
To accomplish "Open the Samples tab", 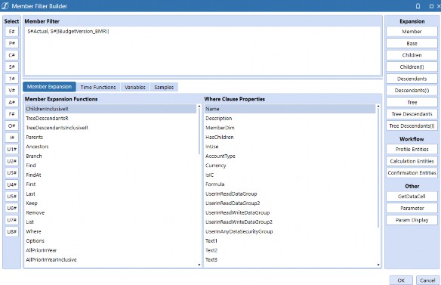I will click(x=164, y=87).
